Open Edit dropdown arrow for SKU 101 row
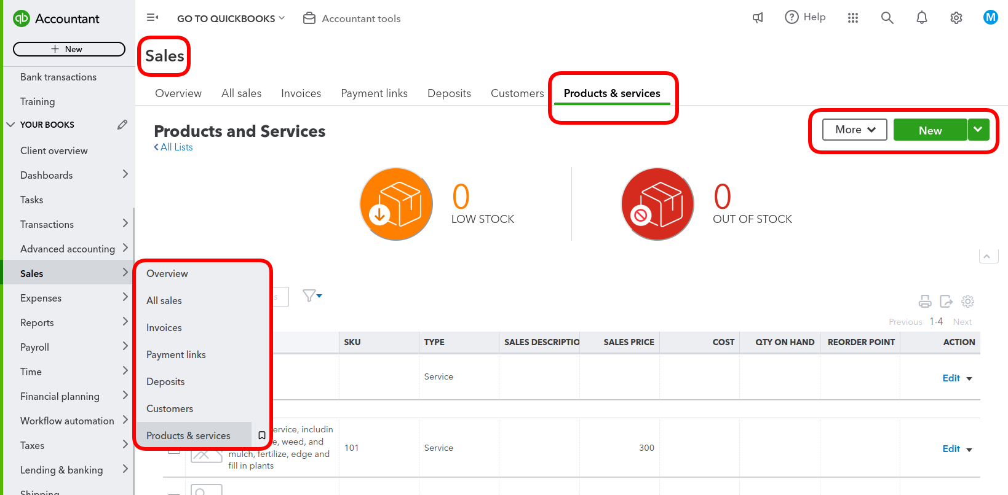 pyautogui.click(x=969, y=450)
